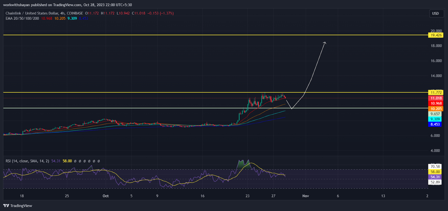Click the Nov date on time axis
The width and height of the screenshot is (448, 211).
305,196
